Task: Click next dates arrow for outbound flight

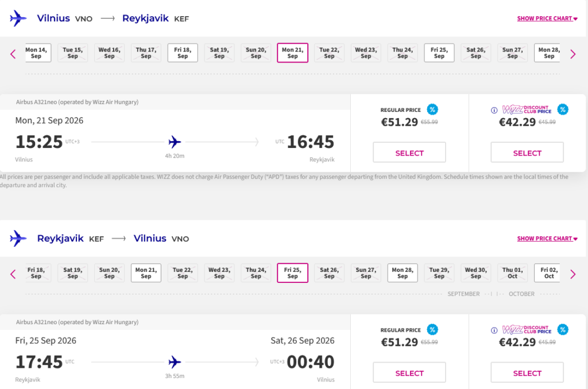Action: 572,54
